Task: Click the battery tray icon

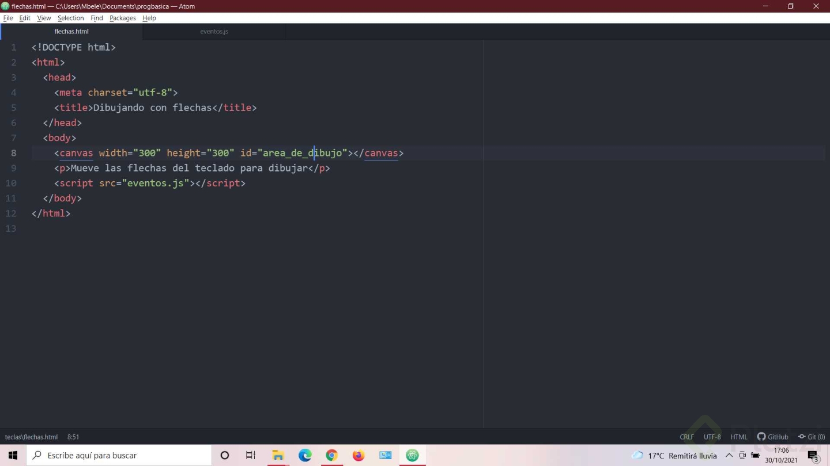Action: [x=755, y=455]
